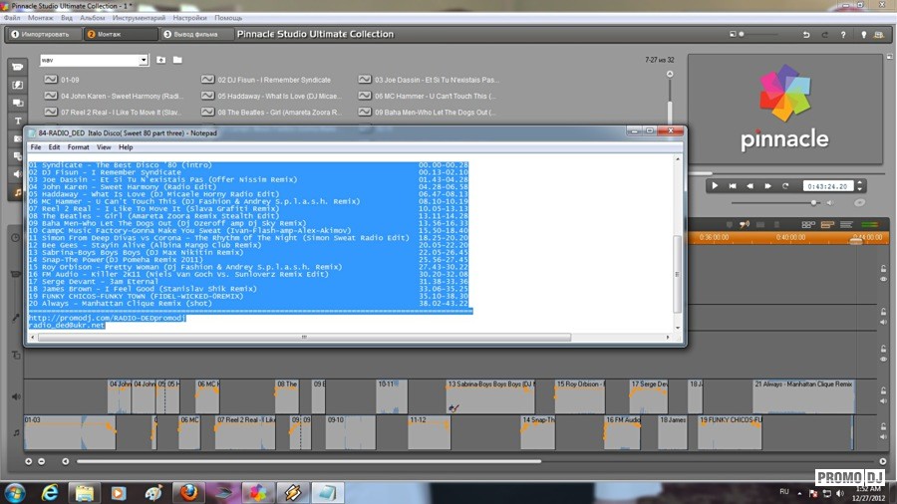The width and height of the screenshot is (897, 504).
Task: Open the Инструментарий menu
Action: click(139, 18)
